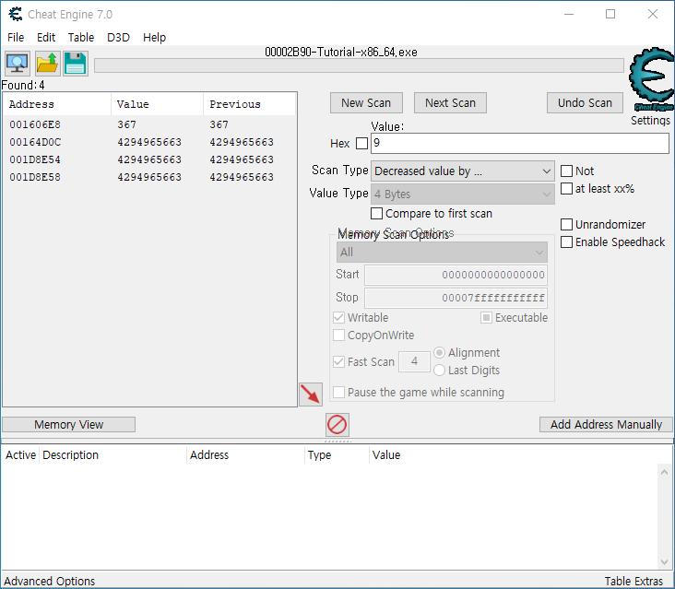Sort results by Address column header
The height and width of the screenshot is (589, 675).
pyautogui.click(x=57, y=104)
